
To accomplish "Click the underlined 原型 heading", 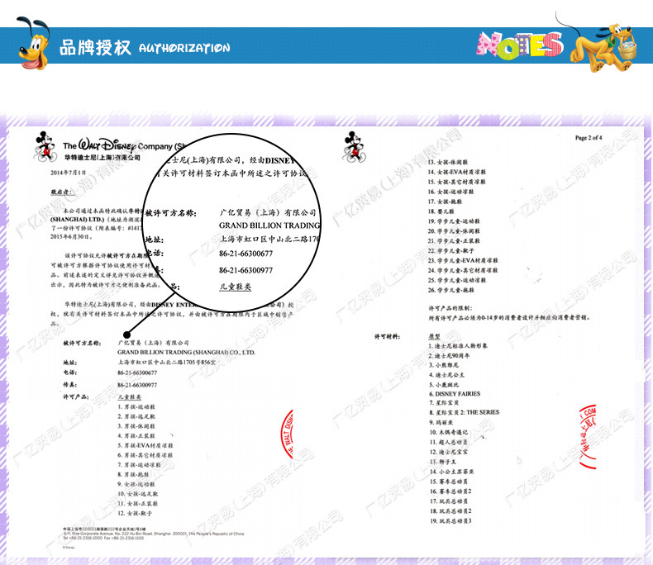I will pyautogui.click(x=434, y=336).
